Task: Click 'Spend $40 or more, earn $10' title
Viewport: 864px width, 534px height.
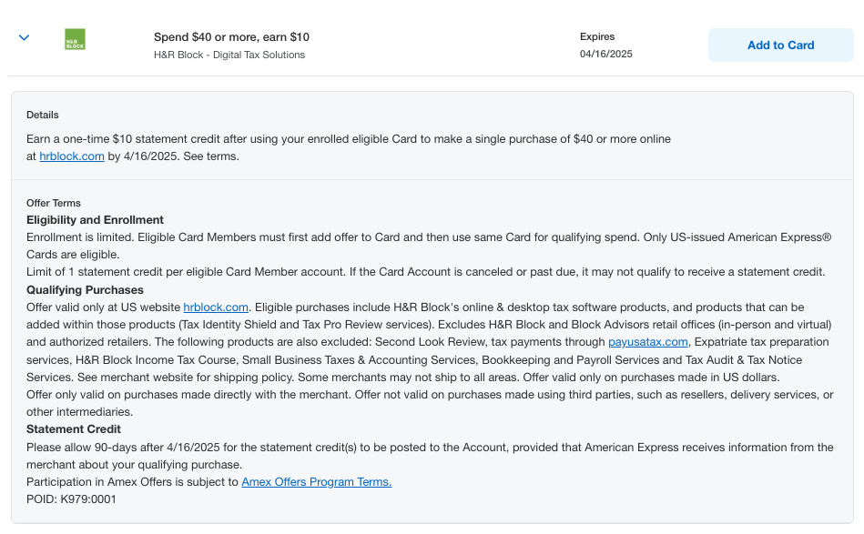Action: pyautogui.click(x=231, y=37)
